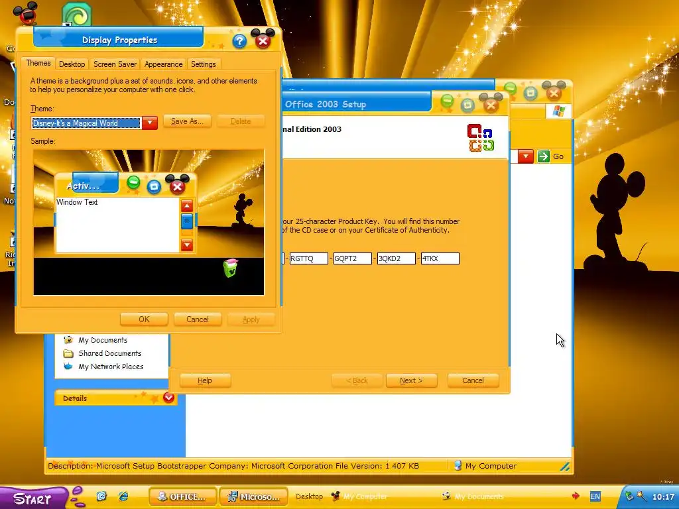Screen dimensions: 679x509
Task: Close the Office 2003 Setup window
Action: tap(491, 104)
